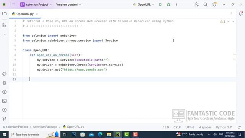Open the Services tool window
245x138 pixels.
(x=4, y=92)
